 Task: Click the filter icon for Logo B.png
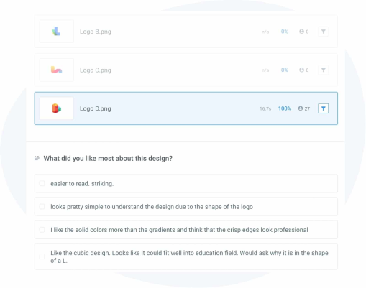[x=323, y=32]
